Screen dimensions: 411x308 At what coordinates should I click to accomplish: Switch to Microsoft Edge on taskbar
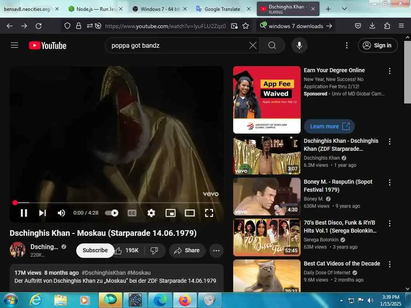[x=160, y=300]
